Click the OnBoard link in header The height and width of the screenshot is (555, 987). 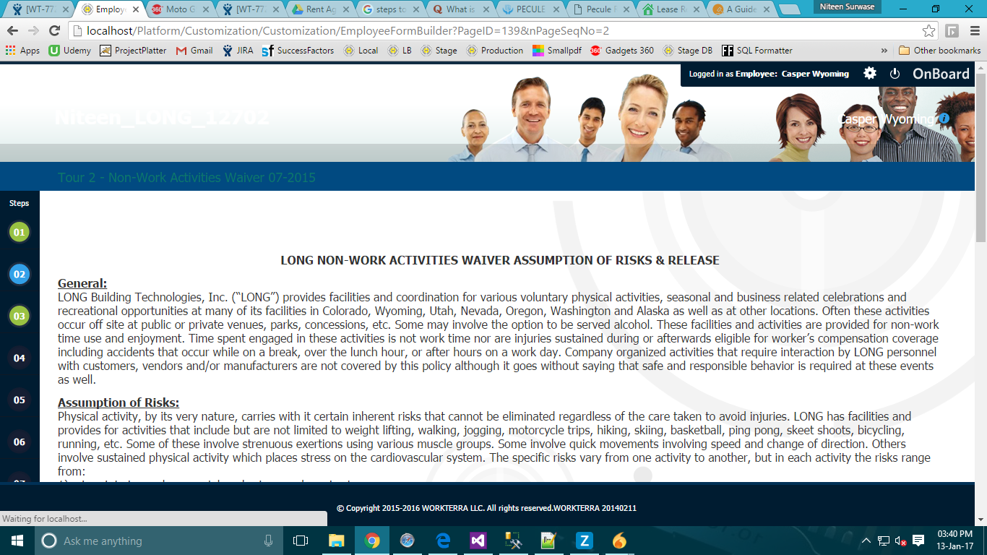940,74
